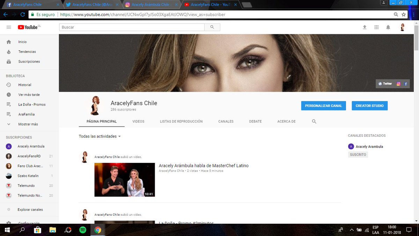
Task: Switch to the CANALES tab
Action: pos(226,122)
